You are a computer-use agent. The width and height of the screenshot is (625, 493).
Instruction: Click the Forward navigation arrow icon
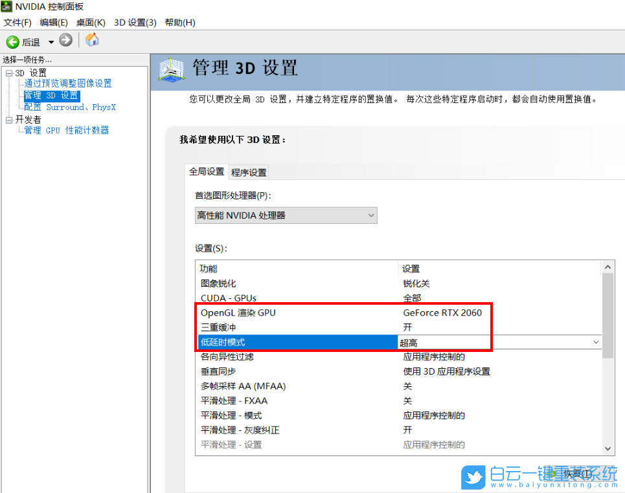pos(65,41)
